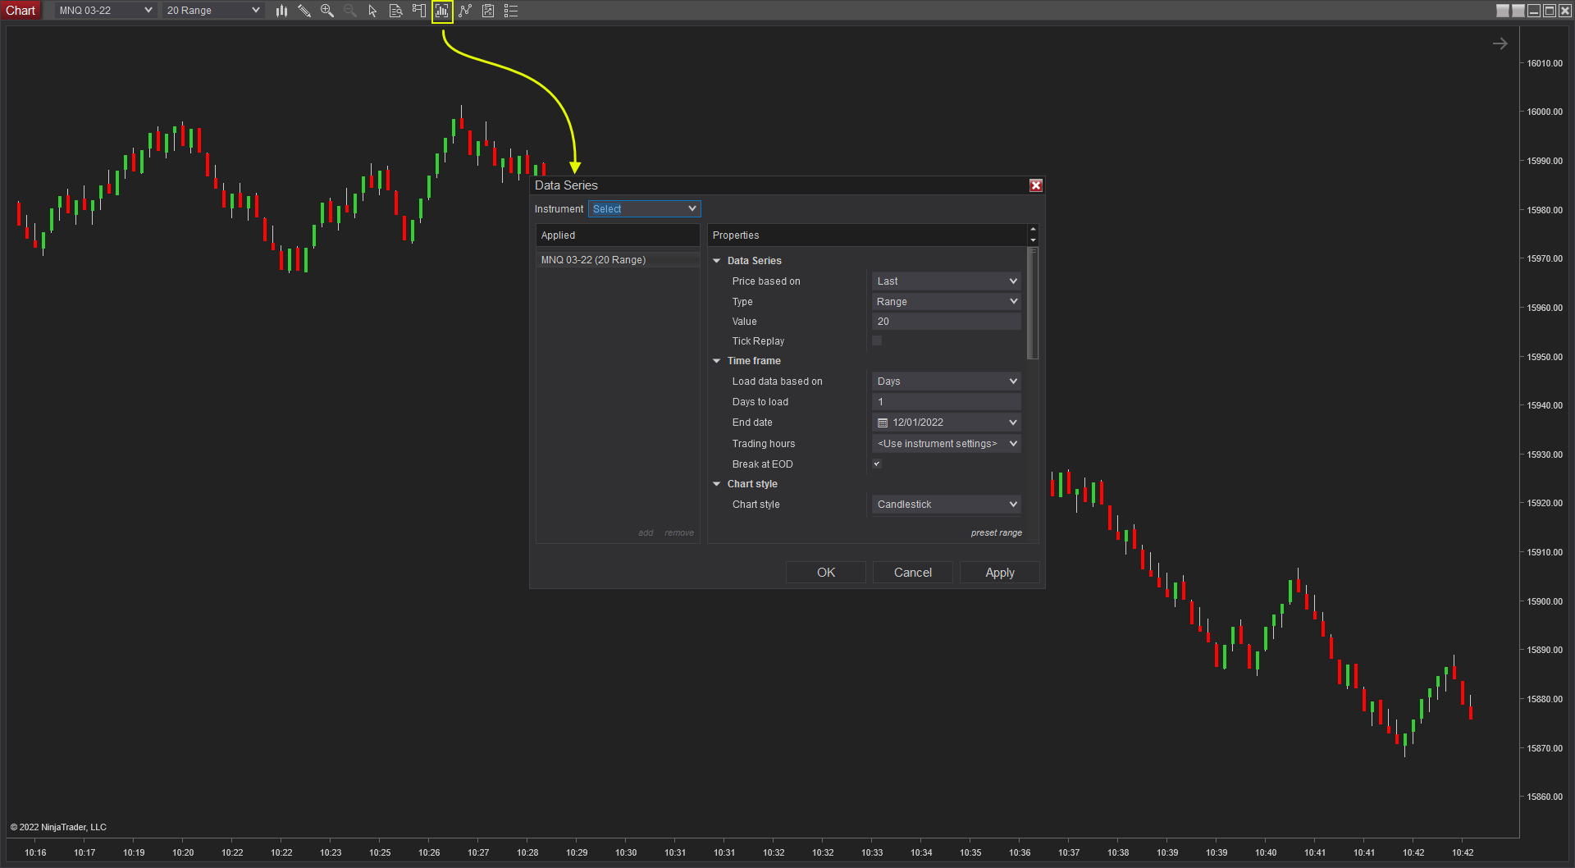Click the Applied column header

click(x=618, y=235)
